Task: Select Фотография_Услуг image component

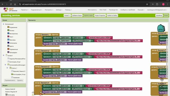Action: coord(19,74)
